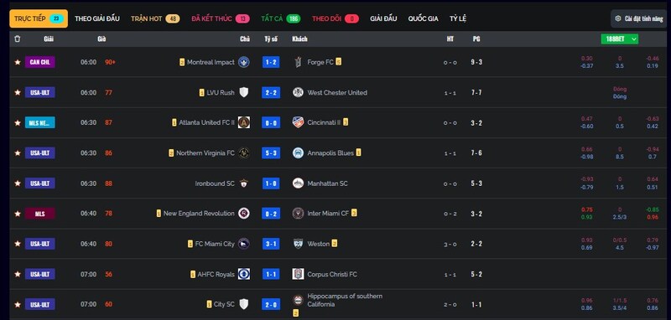This screenshot has height=320, width=671.
Task: Open the QUỐC GIA country filter
Action: pos(424,18)
